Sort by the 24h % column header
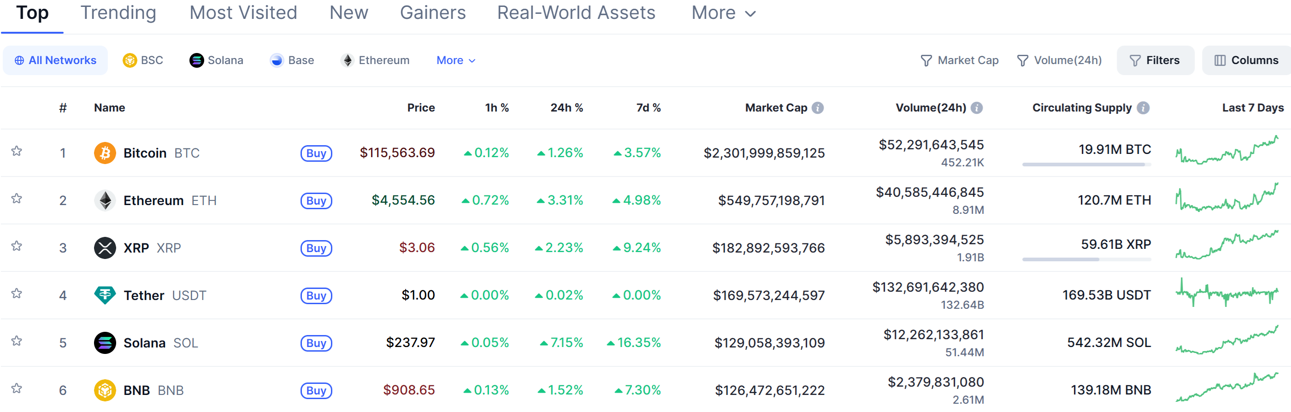This screenshot has width=1291, height=412. click(567, 108)
